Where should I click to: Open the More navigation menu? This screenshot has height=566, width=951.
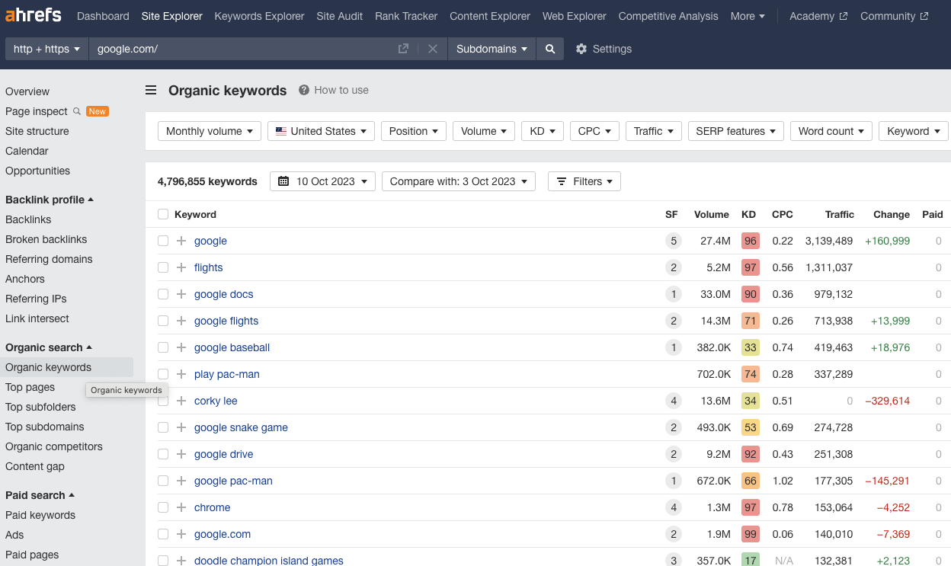(748, 16)
